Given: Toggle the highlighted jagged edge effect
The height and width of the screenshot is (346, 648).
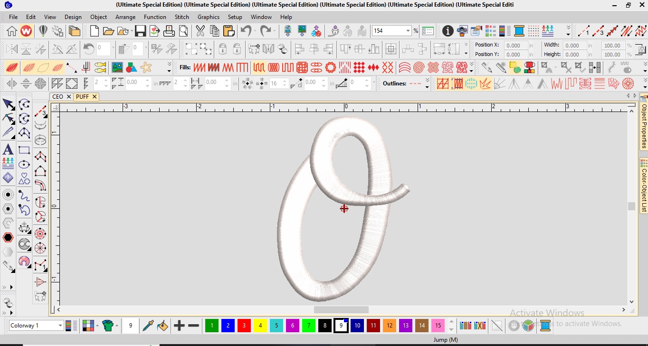Looking at the screenshot, I should click(486, 84).
